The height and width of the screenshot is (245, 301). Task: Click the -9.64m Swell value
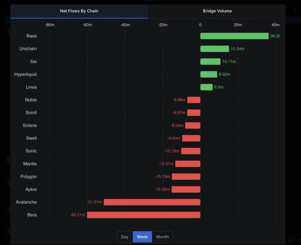174,138
